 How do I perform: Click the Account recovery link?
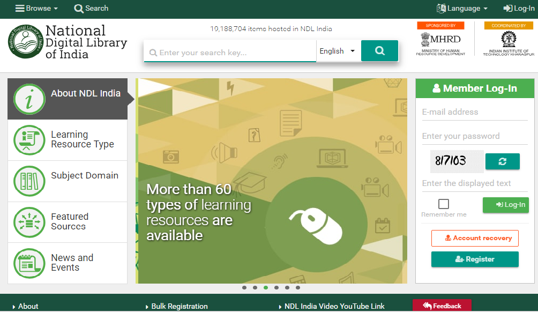[x=475, y=238]
